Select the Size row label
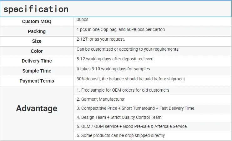This screenshot has height=141, width=232. pyautogui.click(x=37, y=41)
